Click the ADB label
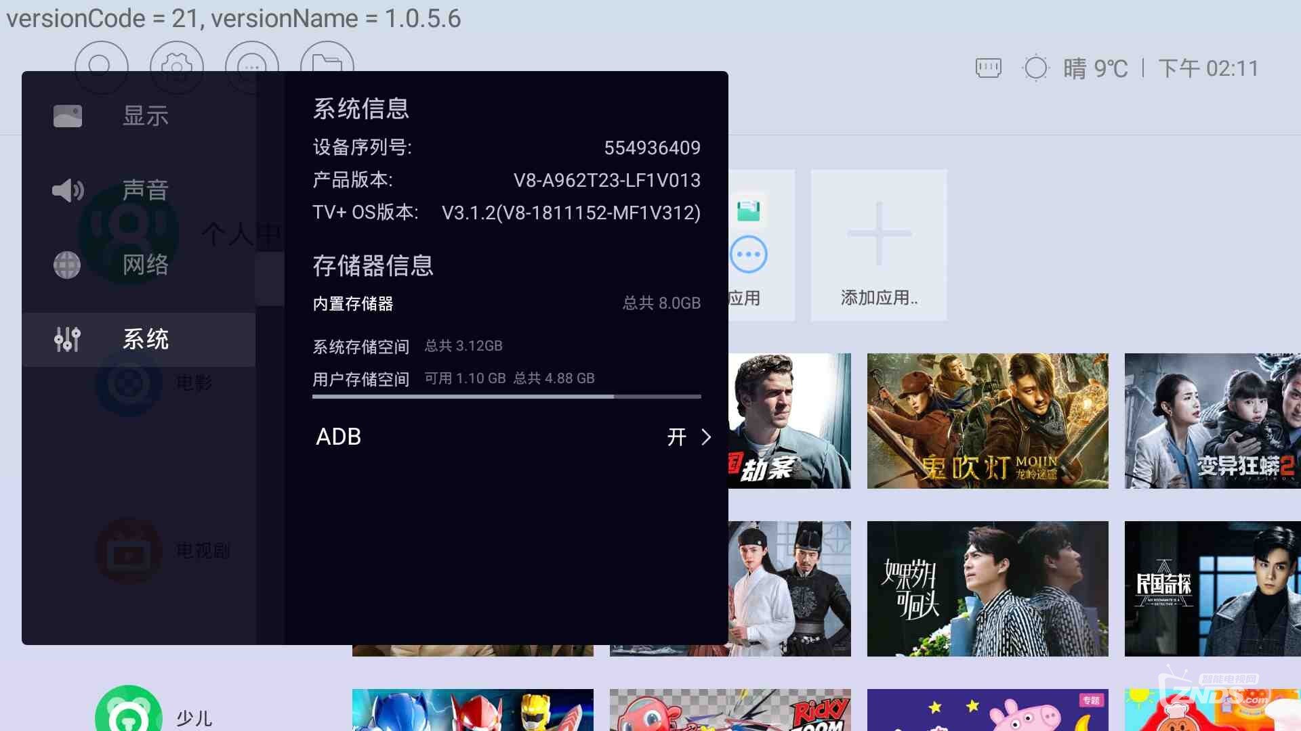Image resolution: width=1301 pixels, height=731 pixels. 339,437
